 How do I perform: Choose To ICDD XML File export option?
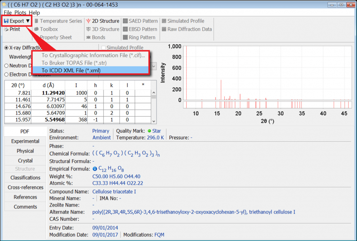click(x=71, y=70)
